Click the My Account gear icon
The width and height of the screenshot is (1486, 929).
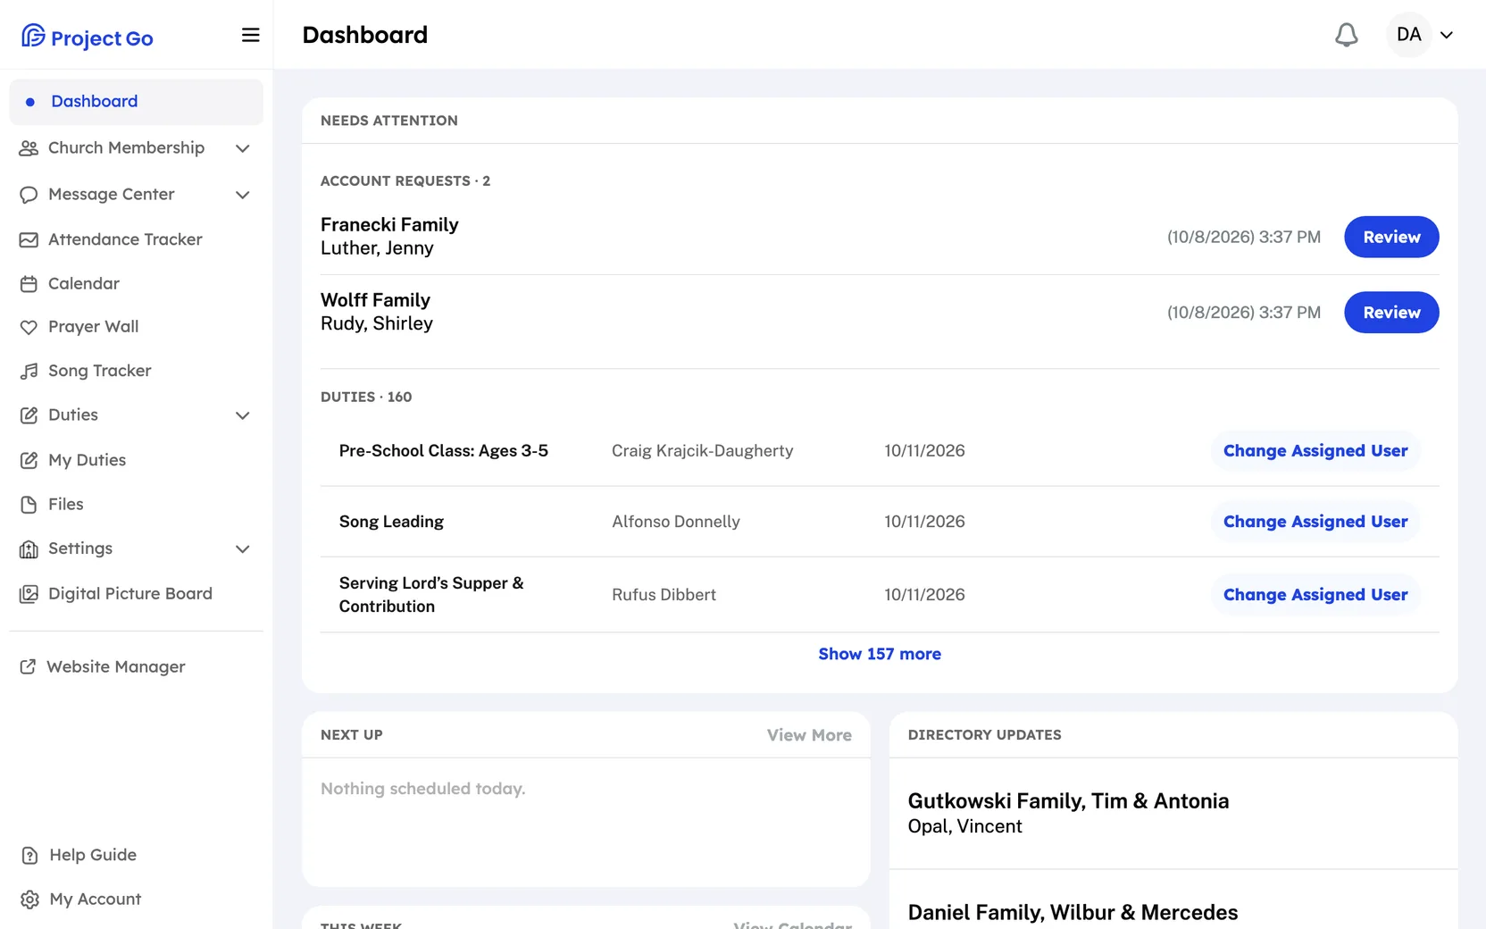coord(29,900)
